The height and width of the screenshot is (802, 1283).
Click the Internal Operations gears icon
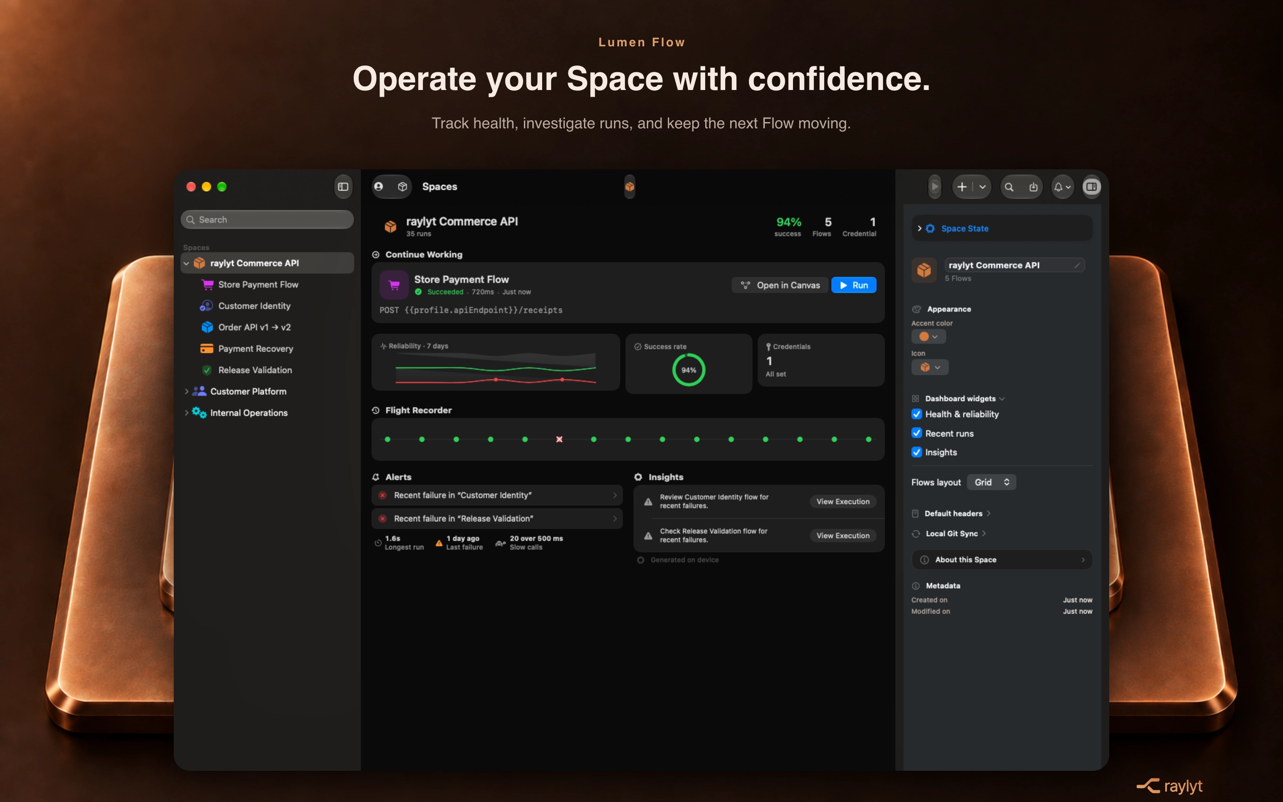pyautogui.click(x=199, y=413)
